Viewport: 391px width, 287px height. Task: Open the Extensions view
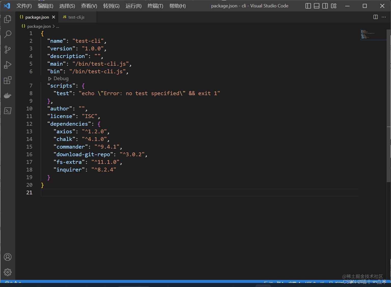tap(8, 80)
